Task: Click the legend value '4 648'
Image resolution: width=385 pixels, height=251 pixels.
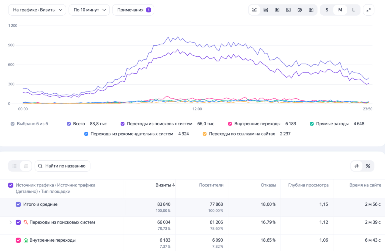Action: click(359, 124)
